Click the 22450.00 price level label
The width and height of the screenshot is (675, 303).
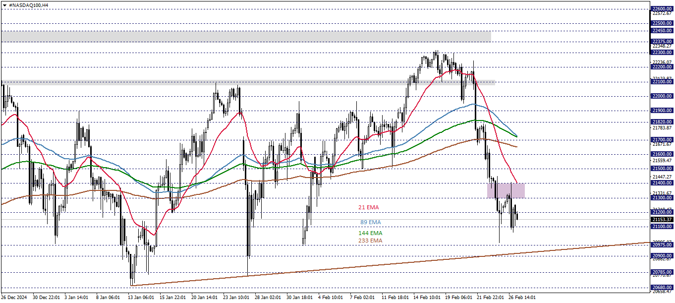click(x=663, y=30)
